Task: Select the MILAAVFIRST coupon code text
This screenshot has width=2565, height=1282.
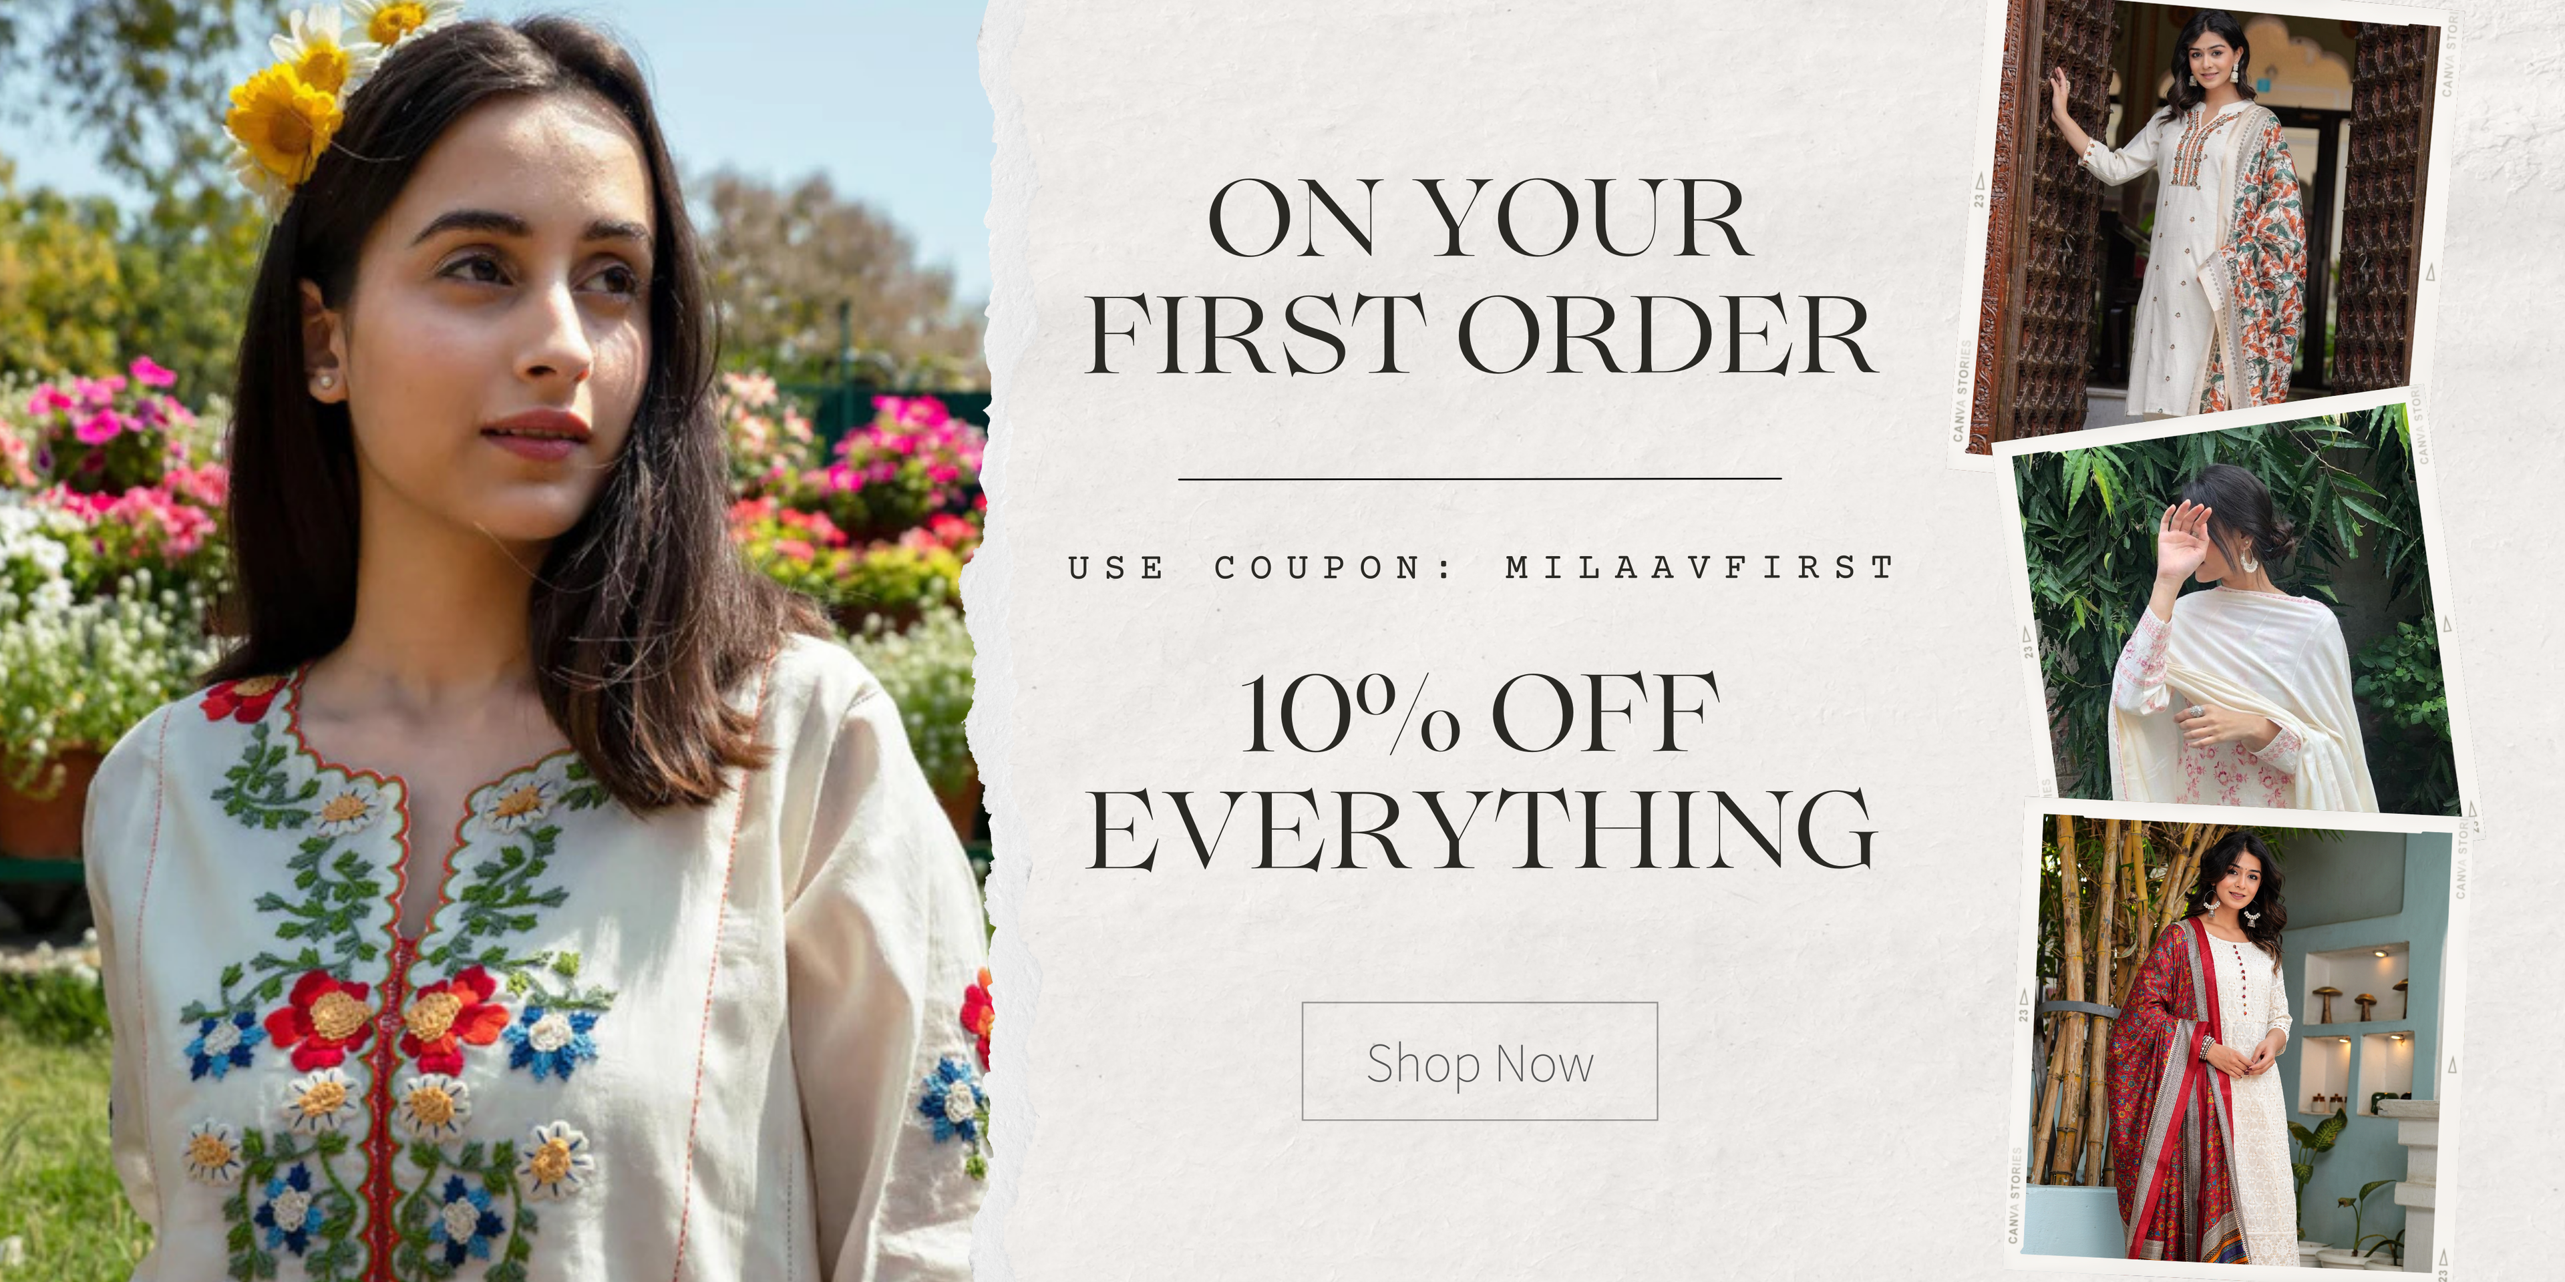Action: pyautogui.click(x=1699, y=568)
